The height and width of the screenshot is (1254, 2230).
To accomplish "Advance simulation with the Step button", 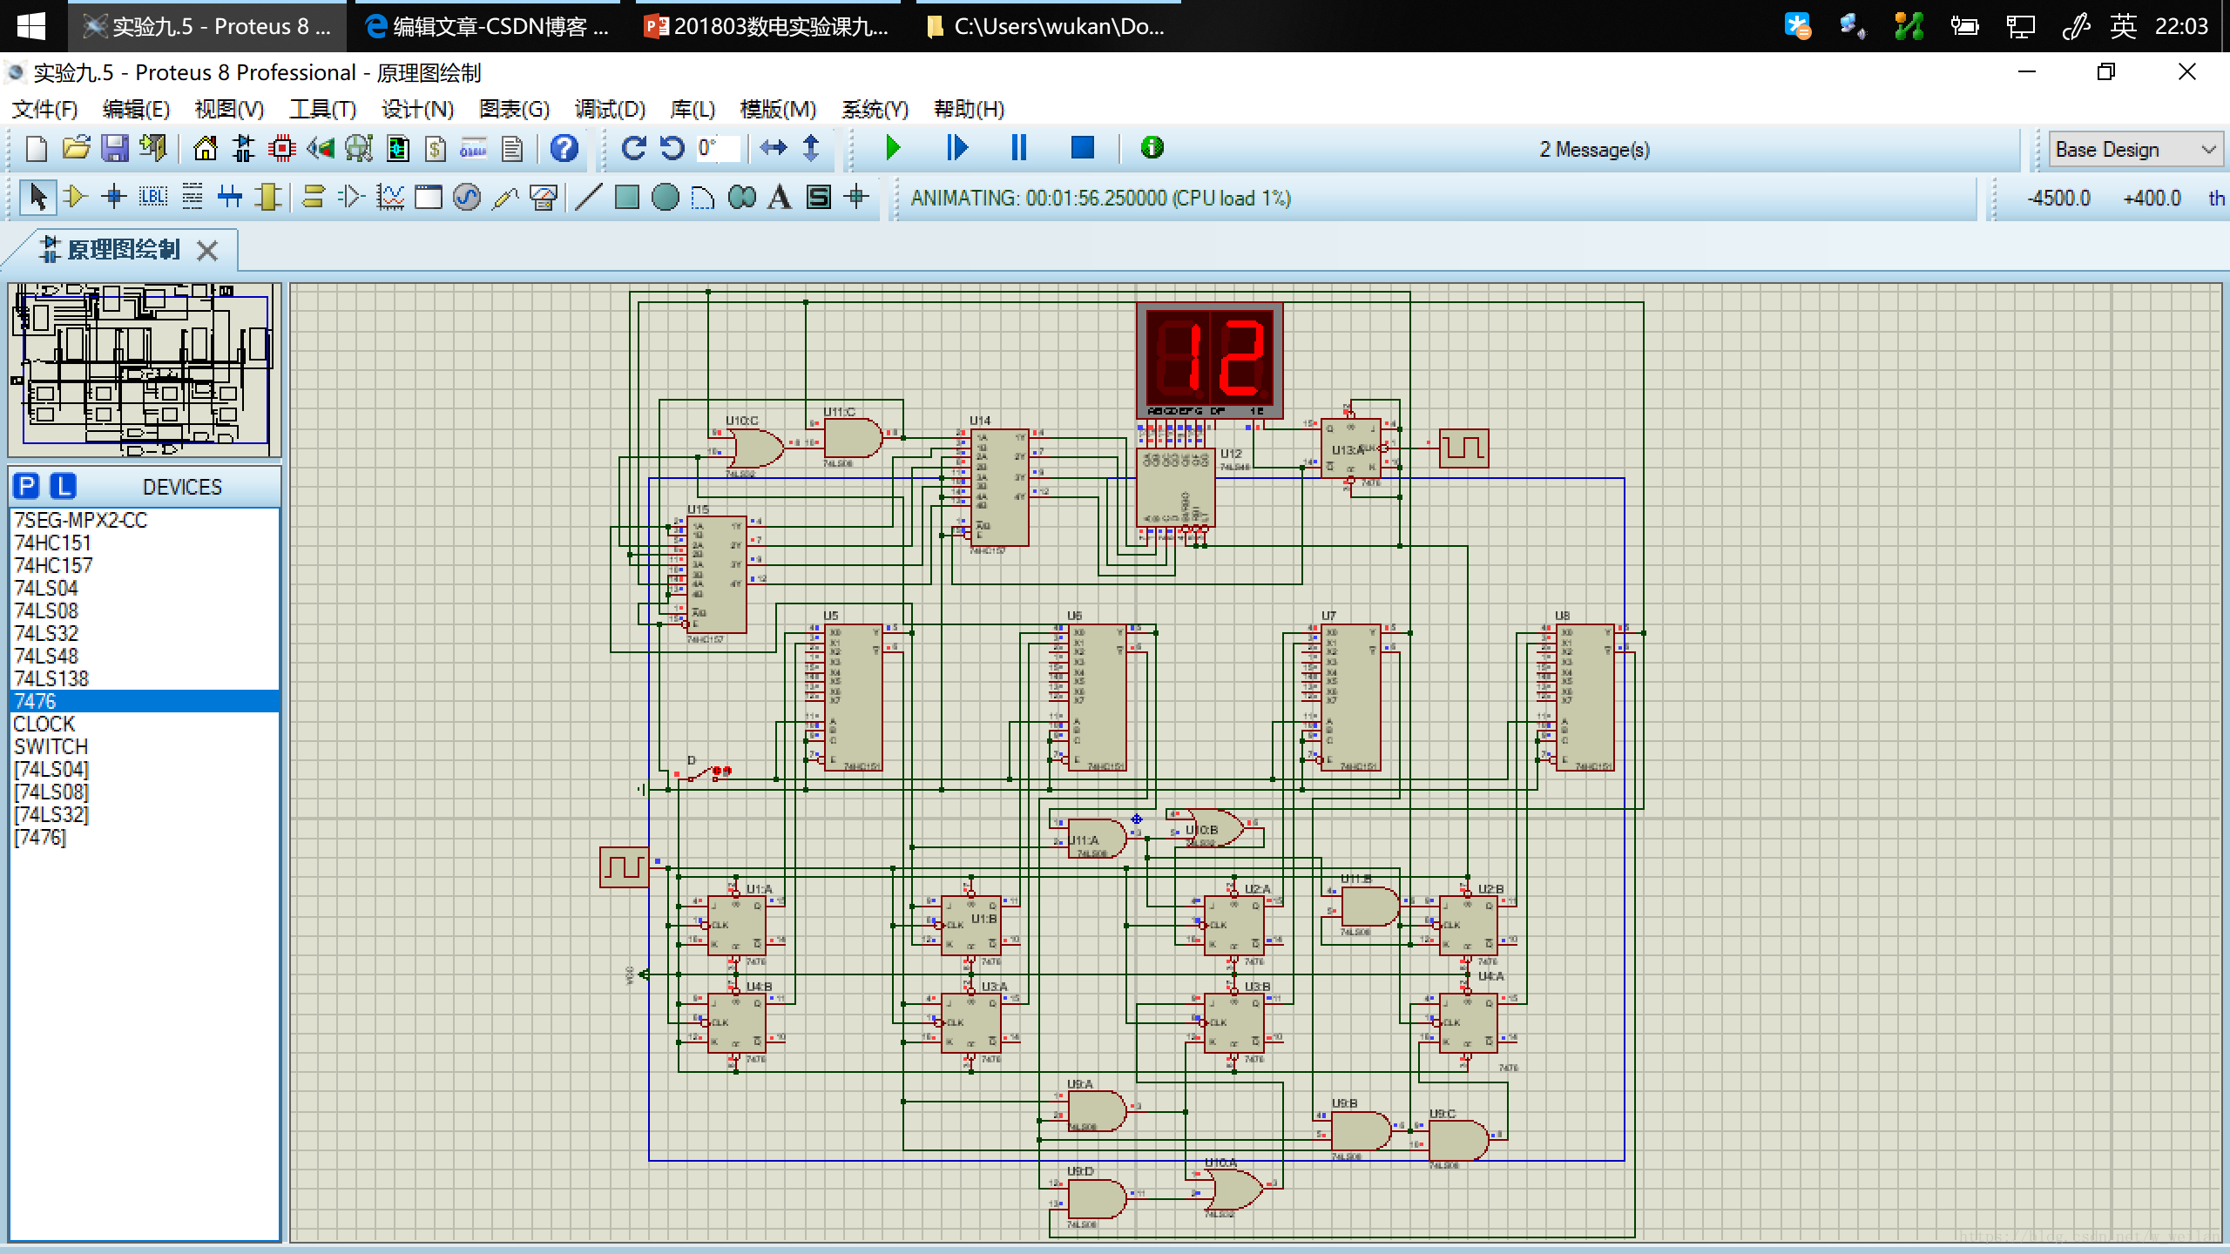I will click(956, 148).
